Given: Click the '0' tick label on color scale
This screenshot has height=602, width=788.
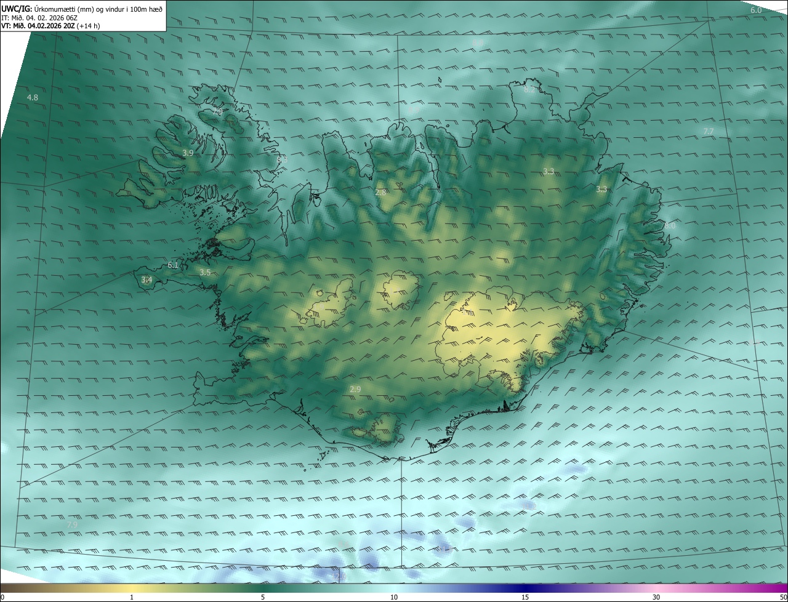Looking at the screenshot, I should coord(2,597).
